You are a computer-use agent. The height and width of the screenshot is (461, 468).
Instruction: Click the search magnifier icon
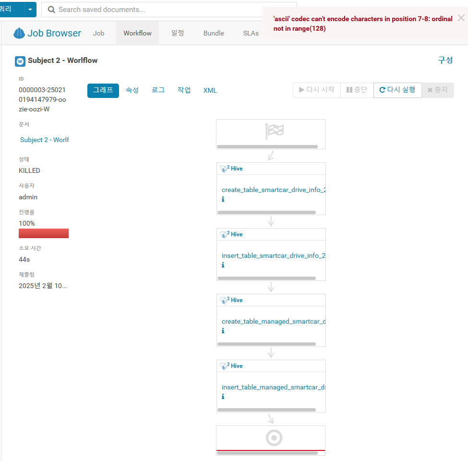tap(51, 10)
